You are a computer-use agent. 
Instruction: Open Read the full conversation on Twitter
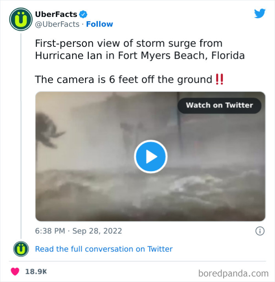[104, 249]
